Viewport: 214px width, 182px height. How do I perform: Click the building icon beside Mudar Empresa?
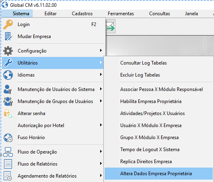[8, 36]
